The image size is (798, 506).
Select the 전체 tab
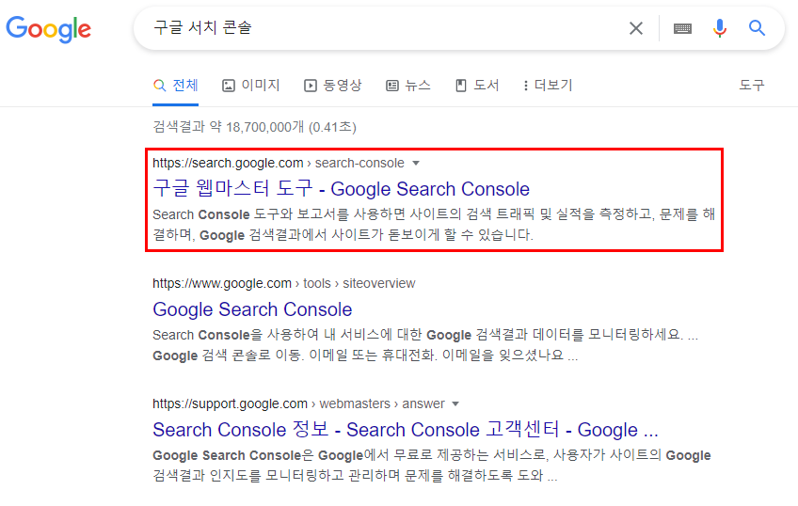176,85
